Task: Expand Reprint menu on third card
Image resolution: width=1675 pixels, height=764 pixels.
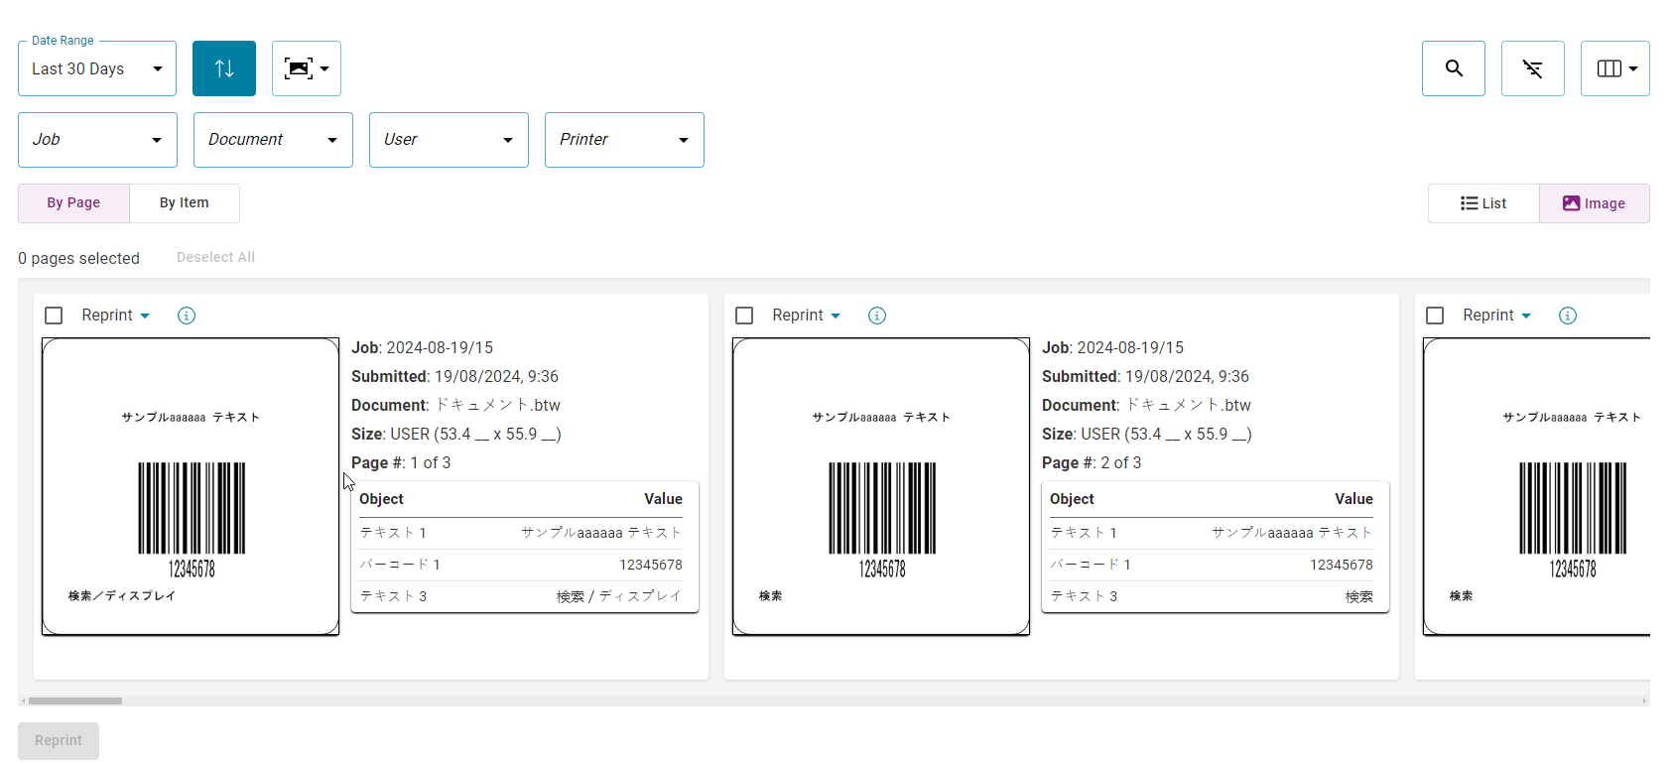Action: point(1496,316)
